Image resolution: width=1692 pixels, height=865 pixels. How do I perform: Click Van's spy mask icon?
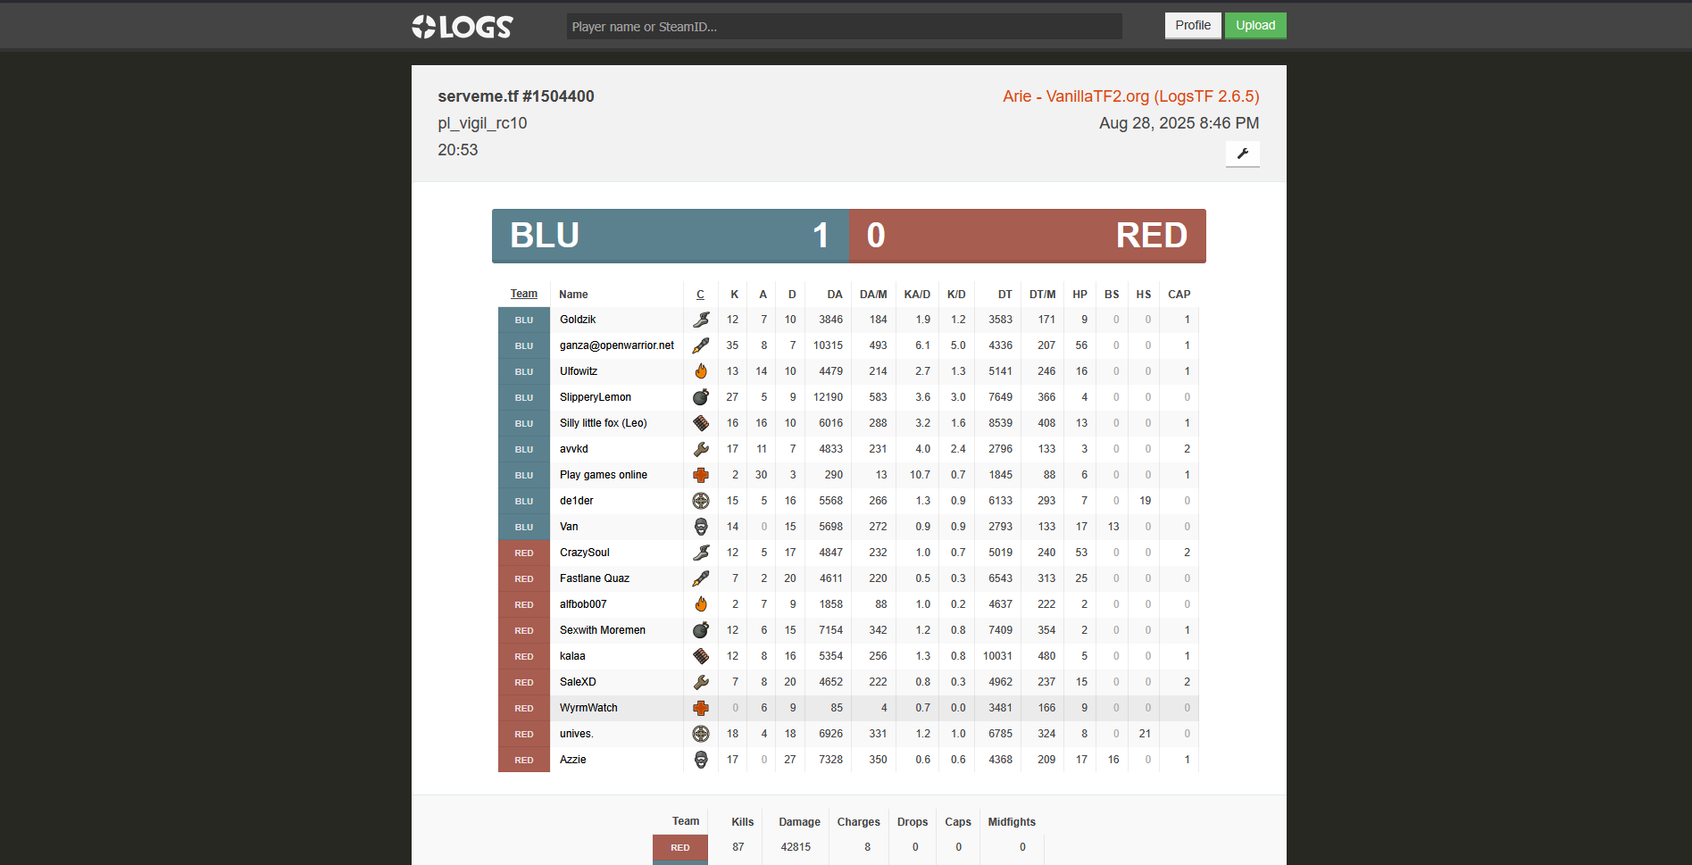[701, 527]
